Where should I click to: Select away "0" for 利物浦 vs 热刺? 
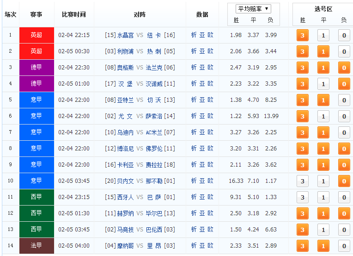pyautogui.click(x=344, y=52)
